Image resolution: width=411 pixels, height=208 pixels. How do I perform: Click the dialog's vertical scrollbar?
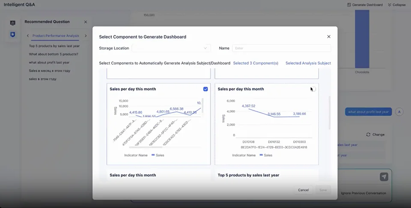coord(329,113)
